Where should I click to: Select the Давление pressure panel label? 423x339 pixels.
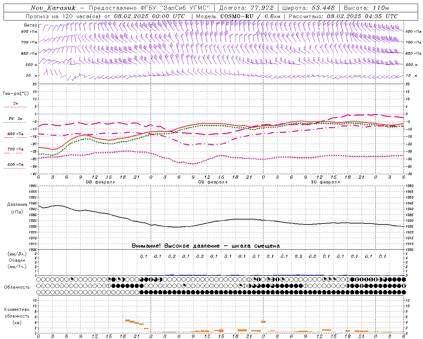tap(17, 205)
